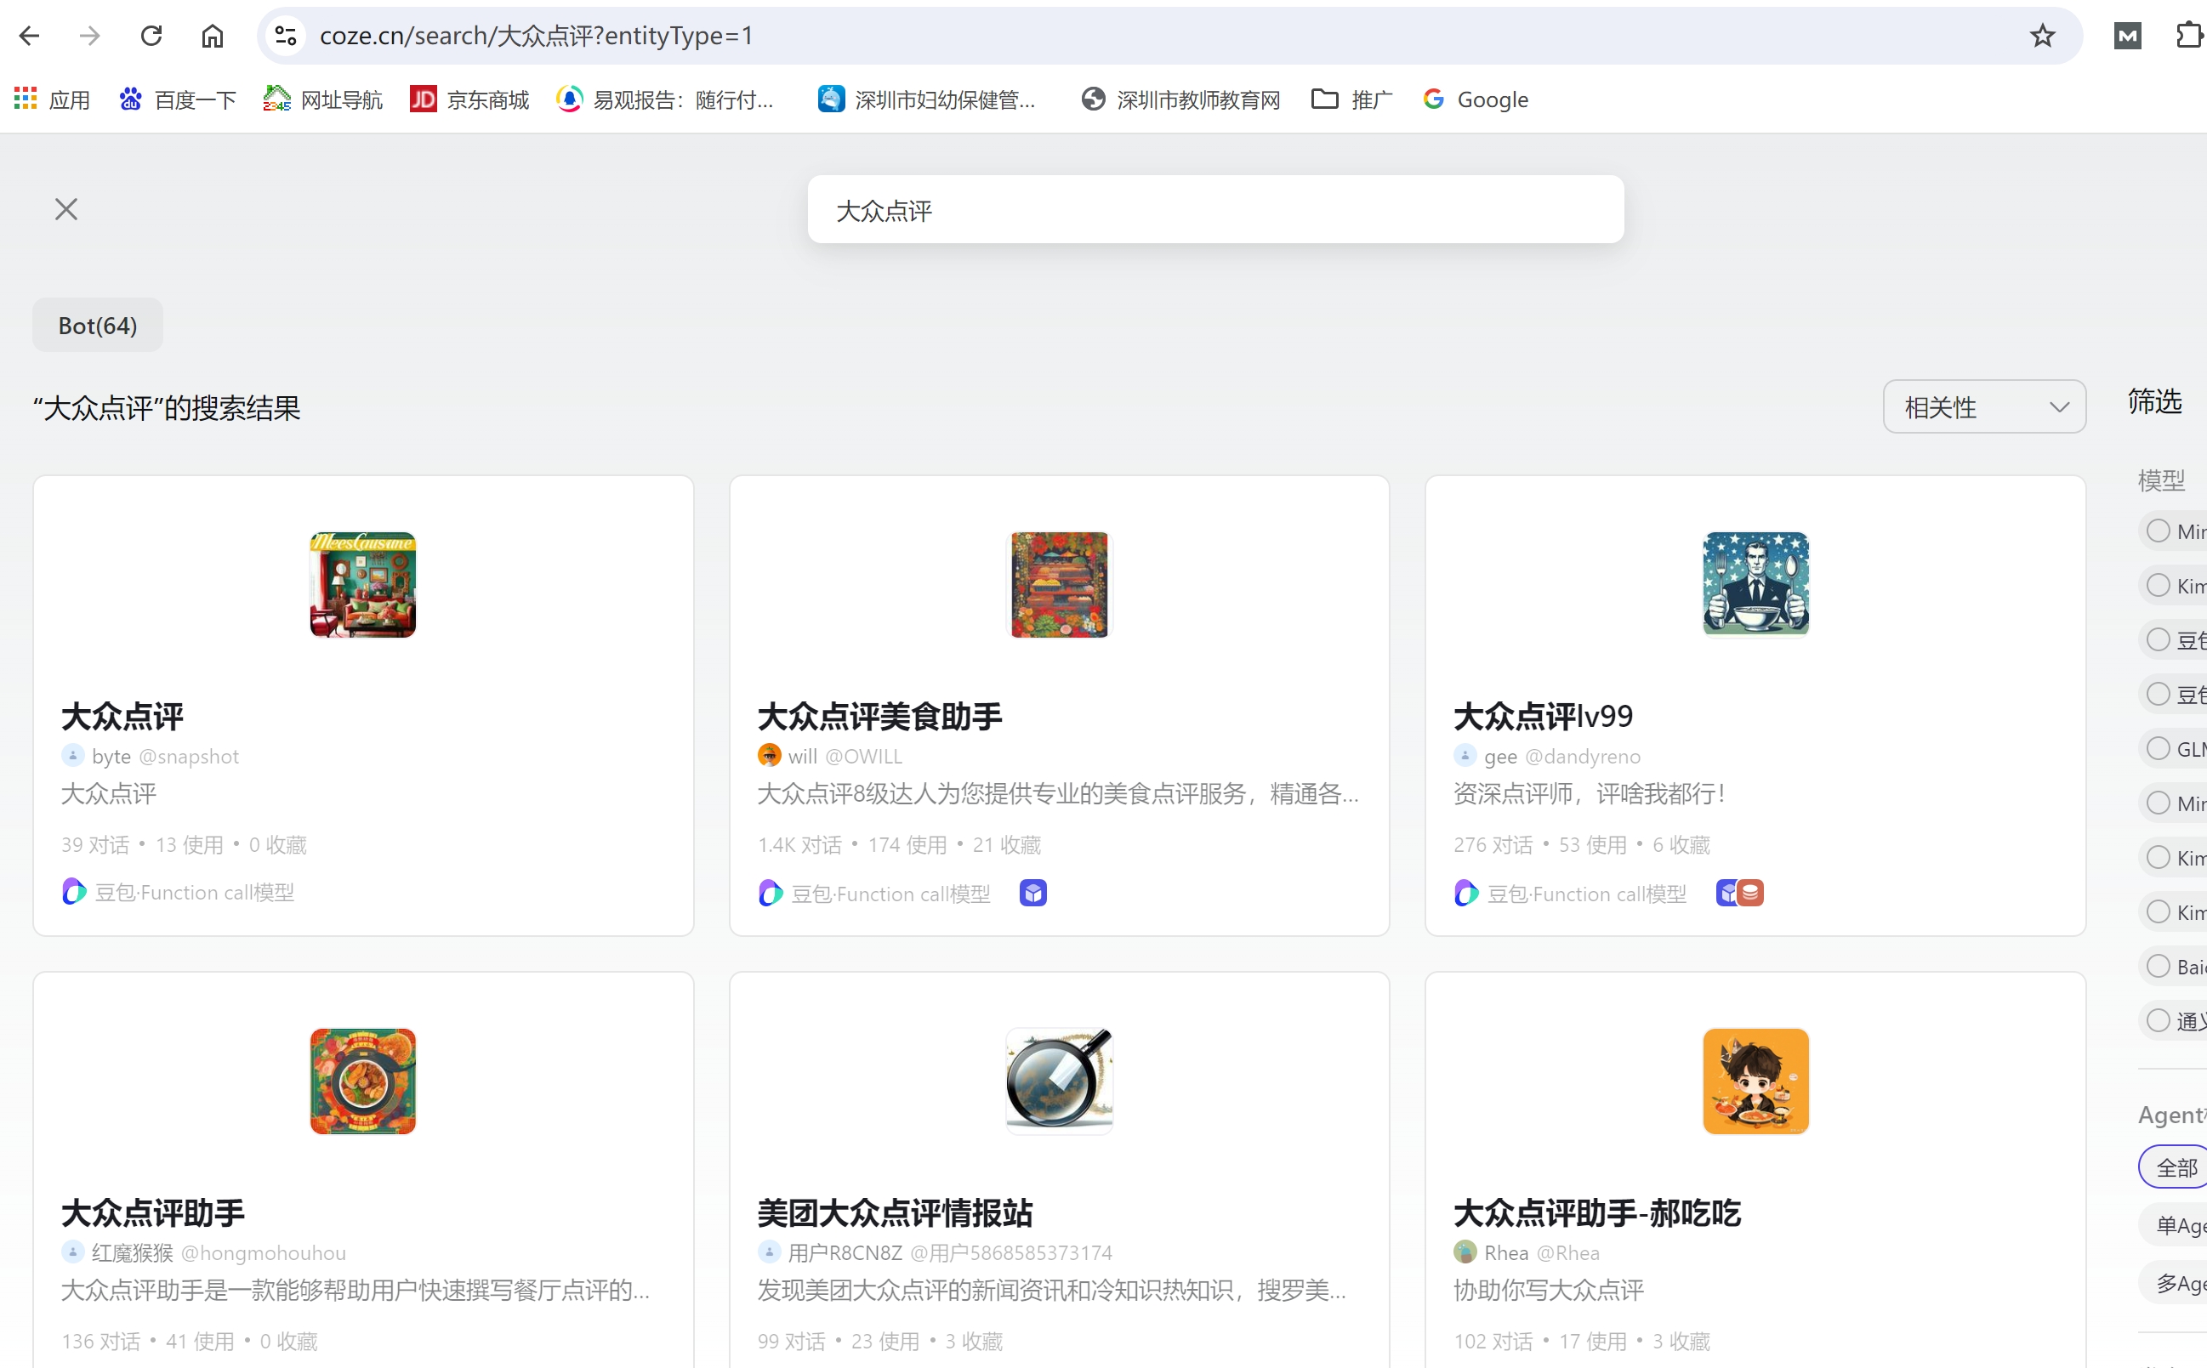The height and width of the screenshot is (1368, 2207).
Task: Open the 大众点评 bot title
Action: point(122,717)
